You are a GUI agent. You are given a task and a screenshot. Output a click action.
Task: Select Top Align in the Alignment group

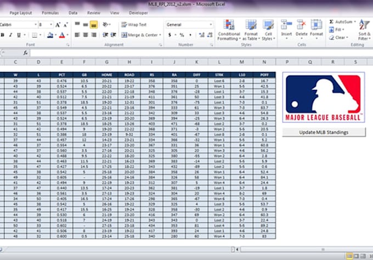[77, 24]
